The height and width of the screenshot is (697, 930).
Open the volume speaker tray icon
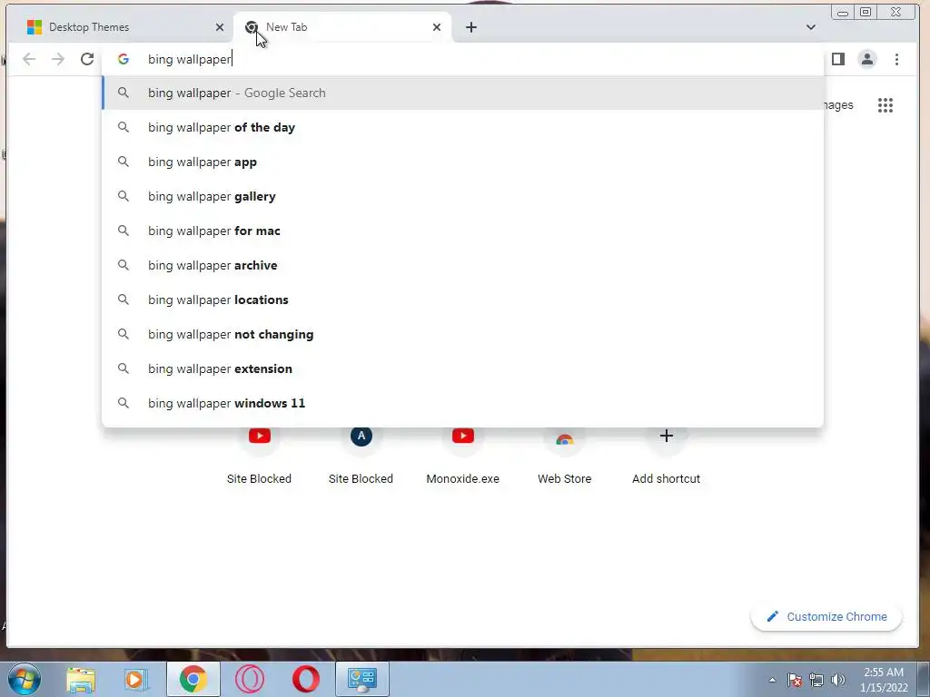click(838, 680)
